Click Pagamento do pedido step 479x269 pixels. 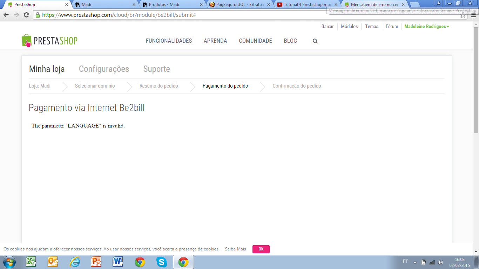point(225,86)
